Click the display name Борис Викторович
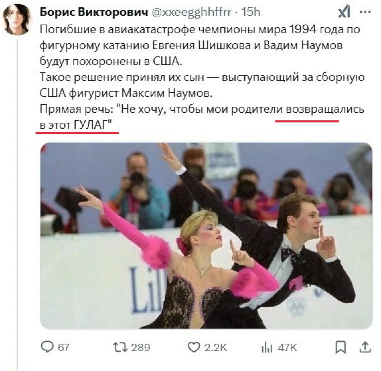 (x=94, y=12)
